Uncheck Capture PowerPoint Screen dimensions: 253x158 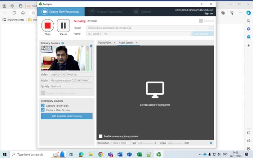[x=43, y=106]
